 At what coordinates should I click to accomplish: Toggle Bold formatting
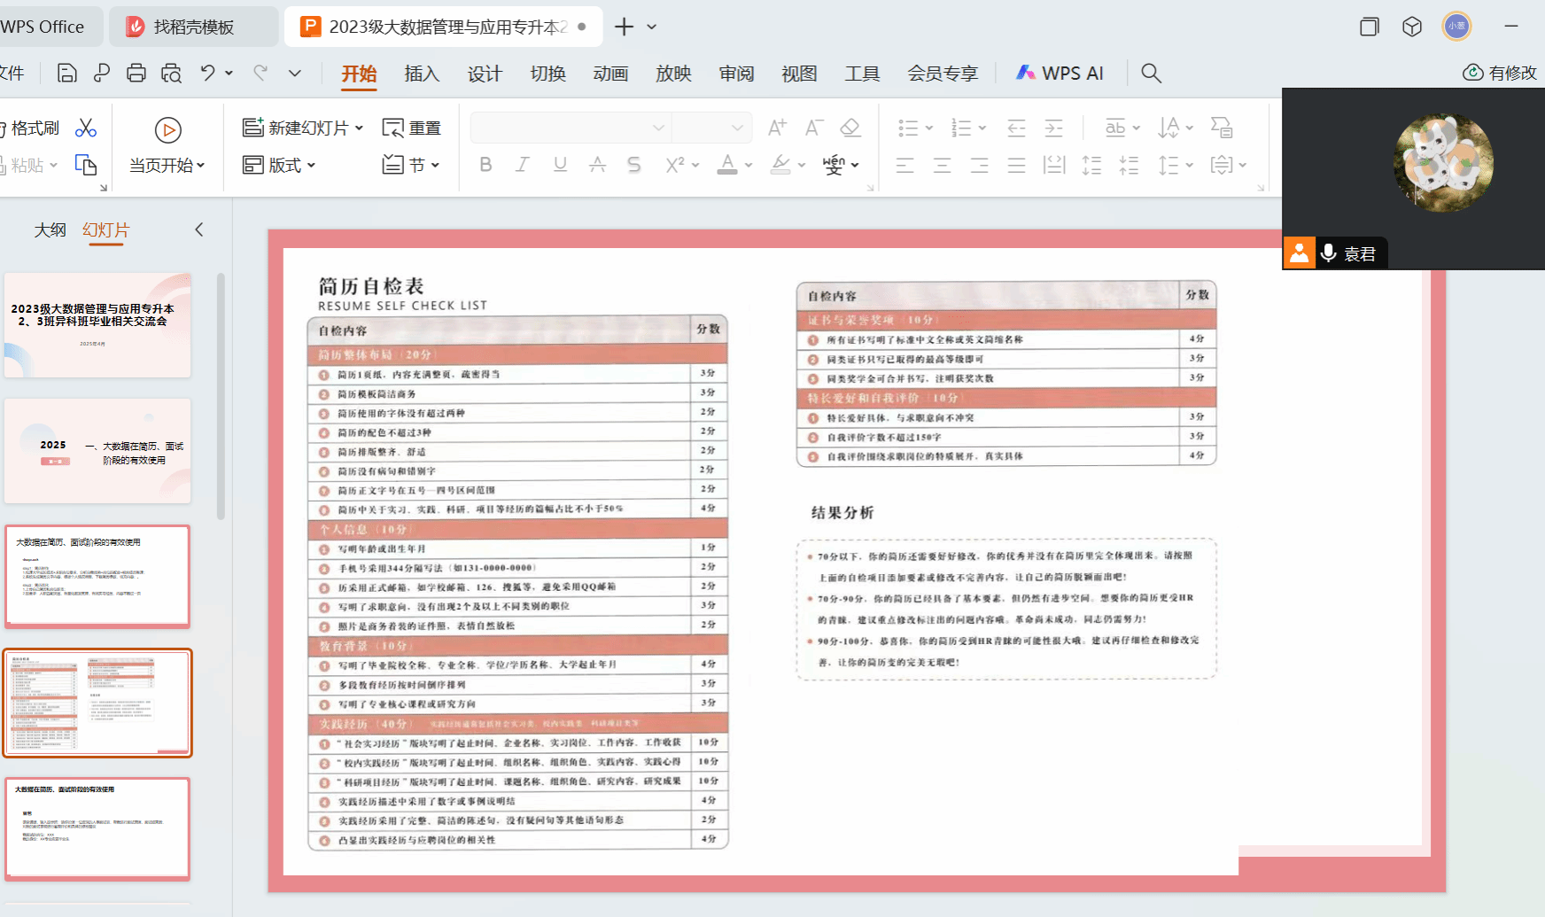(485, 165)
